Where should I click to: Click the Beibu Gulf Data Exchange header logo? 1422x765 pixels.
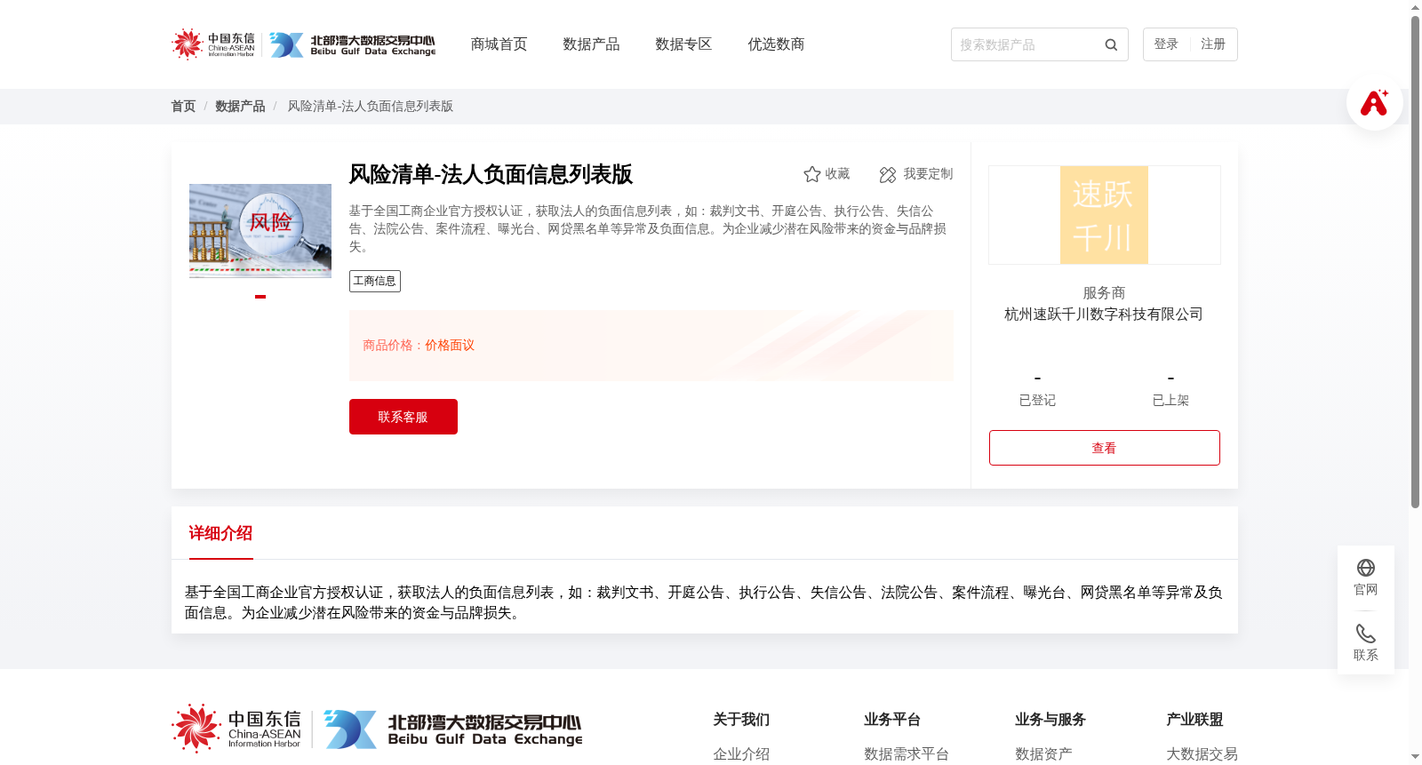click(x=353, y=45)
